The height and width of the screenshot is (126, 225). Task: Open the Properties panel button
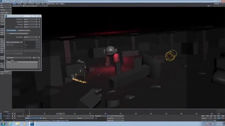point(100,116)
